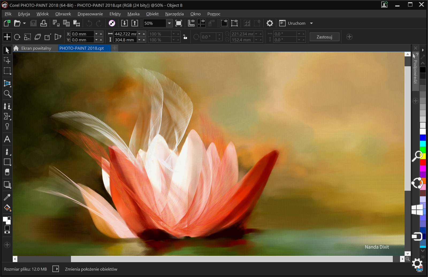Select the Pick tool
This screenshot has width=428, height=277.
[7, 50]
